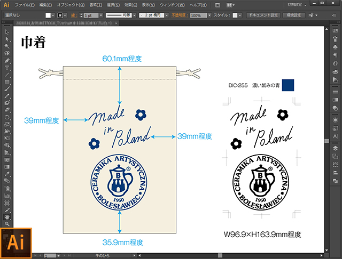The width and height of the screenshot is (342, 259).
Task: Open the Symbols panel club icon
Action: [335, 47]
